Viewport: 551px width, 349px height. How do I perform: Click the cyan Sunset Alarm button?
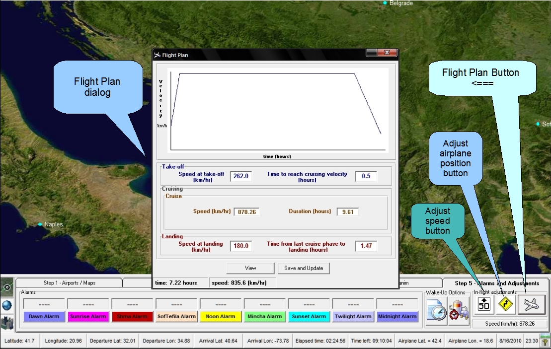tap(309, 316)
